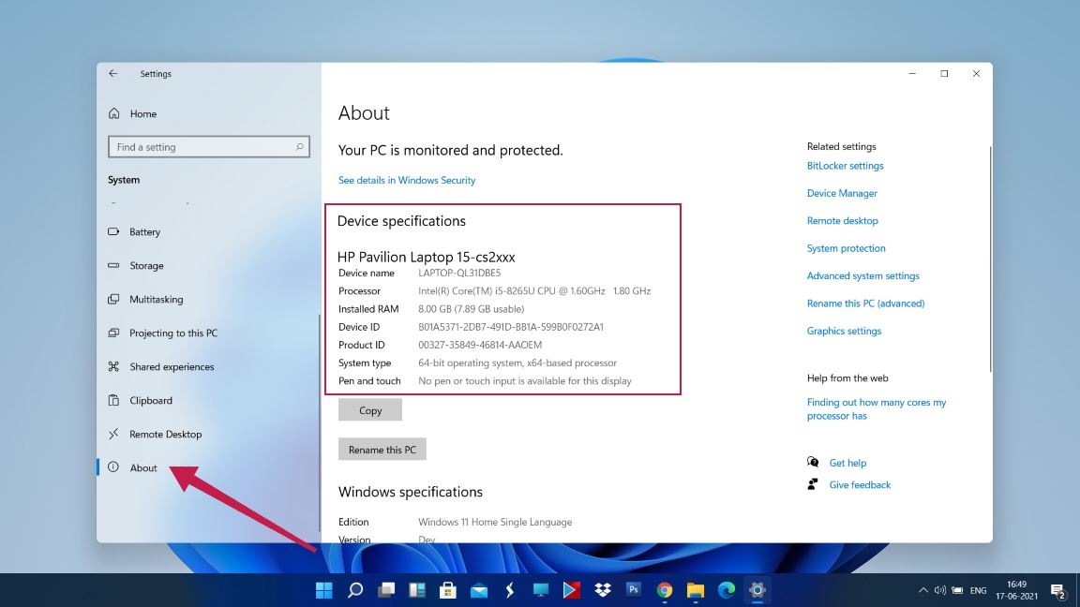Open Graphics settings link
1080x607 pixels.
coord(845,331)
